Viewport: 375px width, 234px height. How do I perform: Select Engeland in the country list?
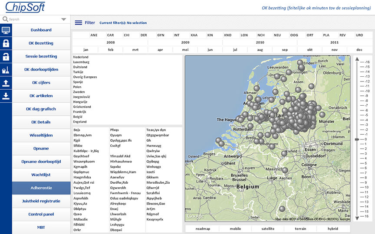tap(80, 122)
